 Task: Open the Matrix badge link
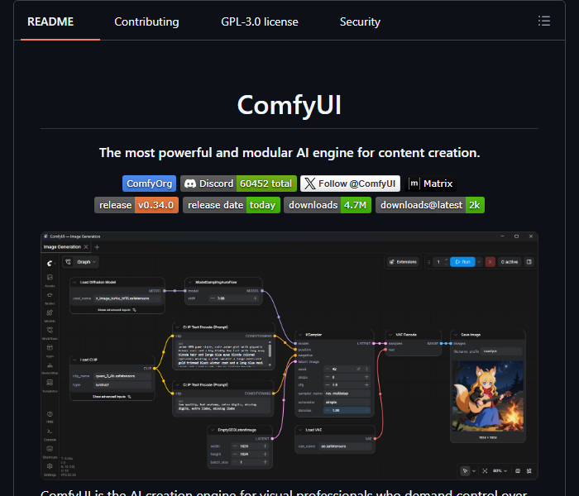click(431, 184)
